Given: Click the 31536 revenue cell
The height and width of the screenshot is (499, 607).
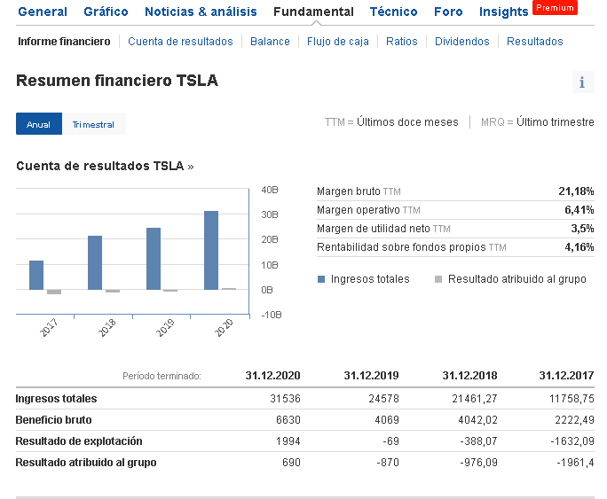Looking at the screenshot, I should (285, 399).
